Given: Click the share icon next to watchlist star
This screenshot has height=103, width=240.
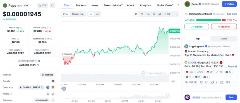Looking at the screenshot, I should click(52, 6).
